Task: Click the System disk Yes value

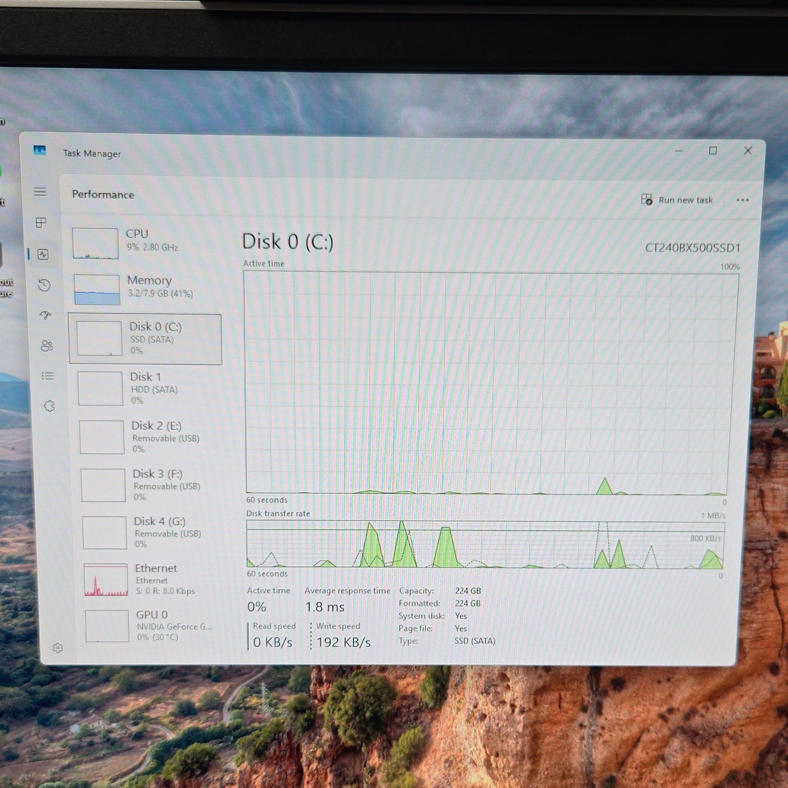Action: tap(461, 616)
